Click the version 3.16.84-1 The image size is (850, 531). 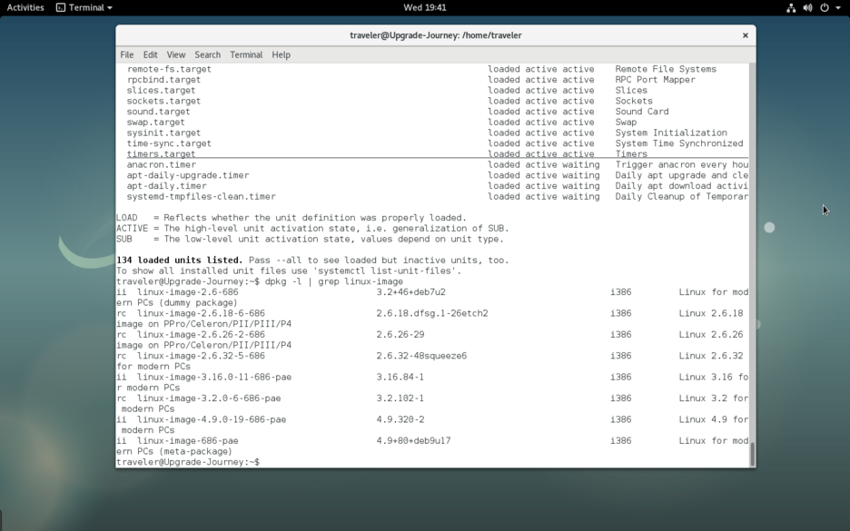tap(400, 377)
